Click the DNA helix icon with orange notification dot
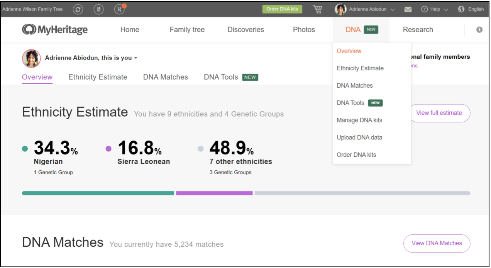 pos(120,9)
